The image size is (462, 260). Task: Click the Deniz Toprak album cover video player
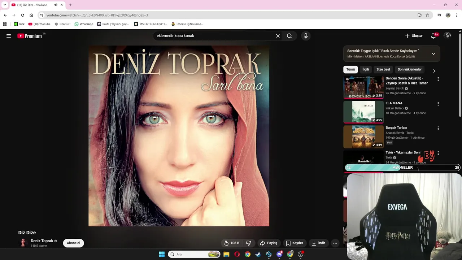pyautogui.click(x=179, y=136)
